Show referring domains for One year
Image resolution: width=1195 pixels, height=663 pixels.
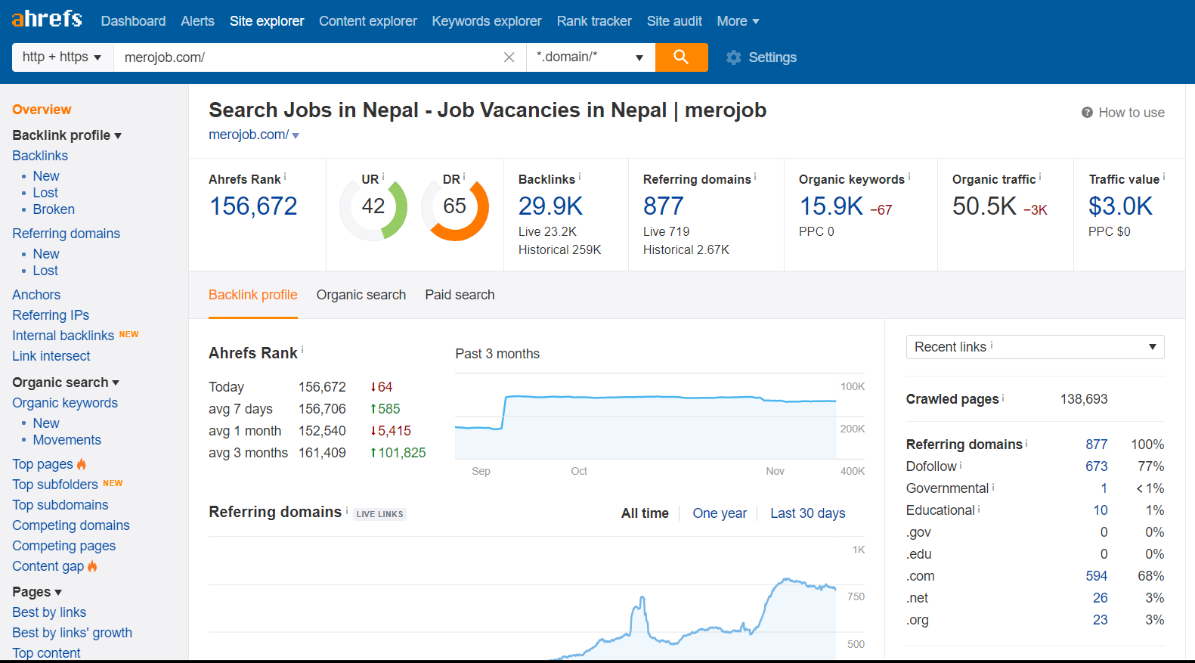tap(720, 513)
